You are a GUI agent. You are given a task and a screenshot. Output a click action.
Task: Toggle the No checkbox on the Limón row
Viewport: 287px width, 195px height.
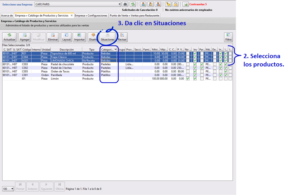(x=188, y=78)
